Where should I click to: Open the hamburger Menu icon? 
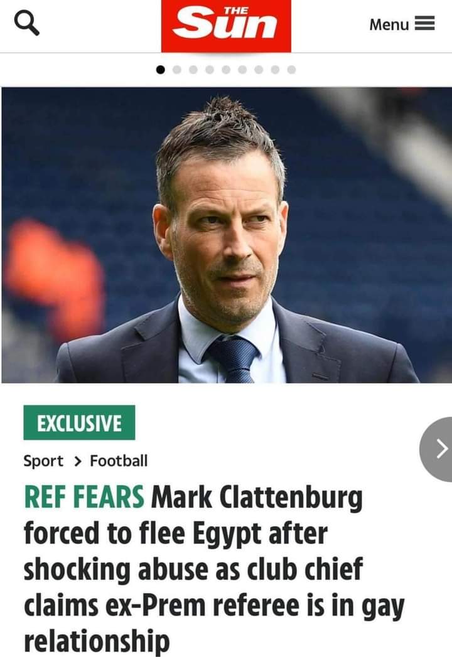point(425,23)
